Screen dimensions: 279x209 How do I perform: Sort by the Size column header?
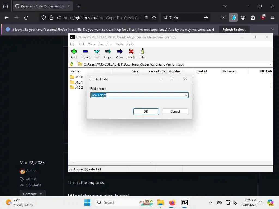(126, 71)
